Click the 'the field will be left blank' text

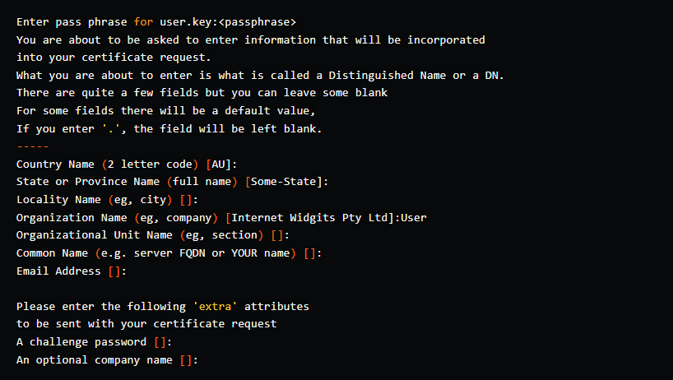coord(227,129)
